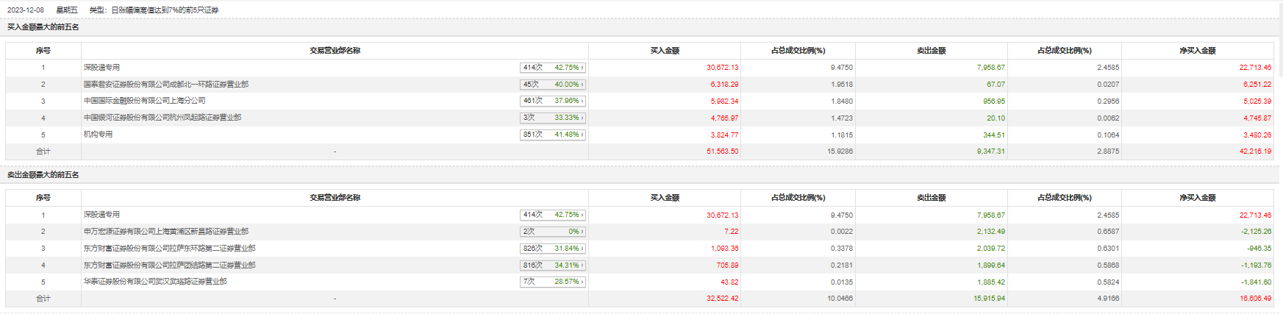Click 深股通专用 in the bottom sell table
Image resolution: width=1283 pixels, height=314 pixels.
tap(101, 215)
